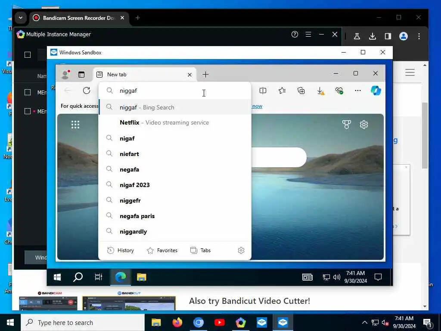Open address bar suggestion settings gear
This screenshot has height=331, width=441.
[241, 250]
